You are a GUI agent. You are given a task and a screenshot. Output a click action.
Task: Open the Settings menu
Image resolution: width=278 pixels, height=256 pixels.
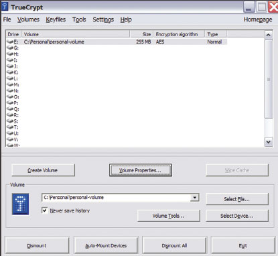pyautogui.click(x=103, y=19)
